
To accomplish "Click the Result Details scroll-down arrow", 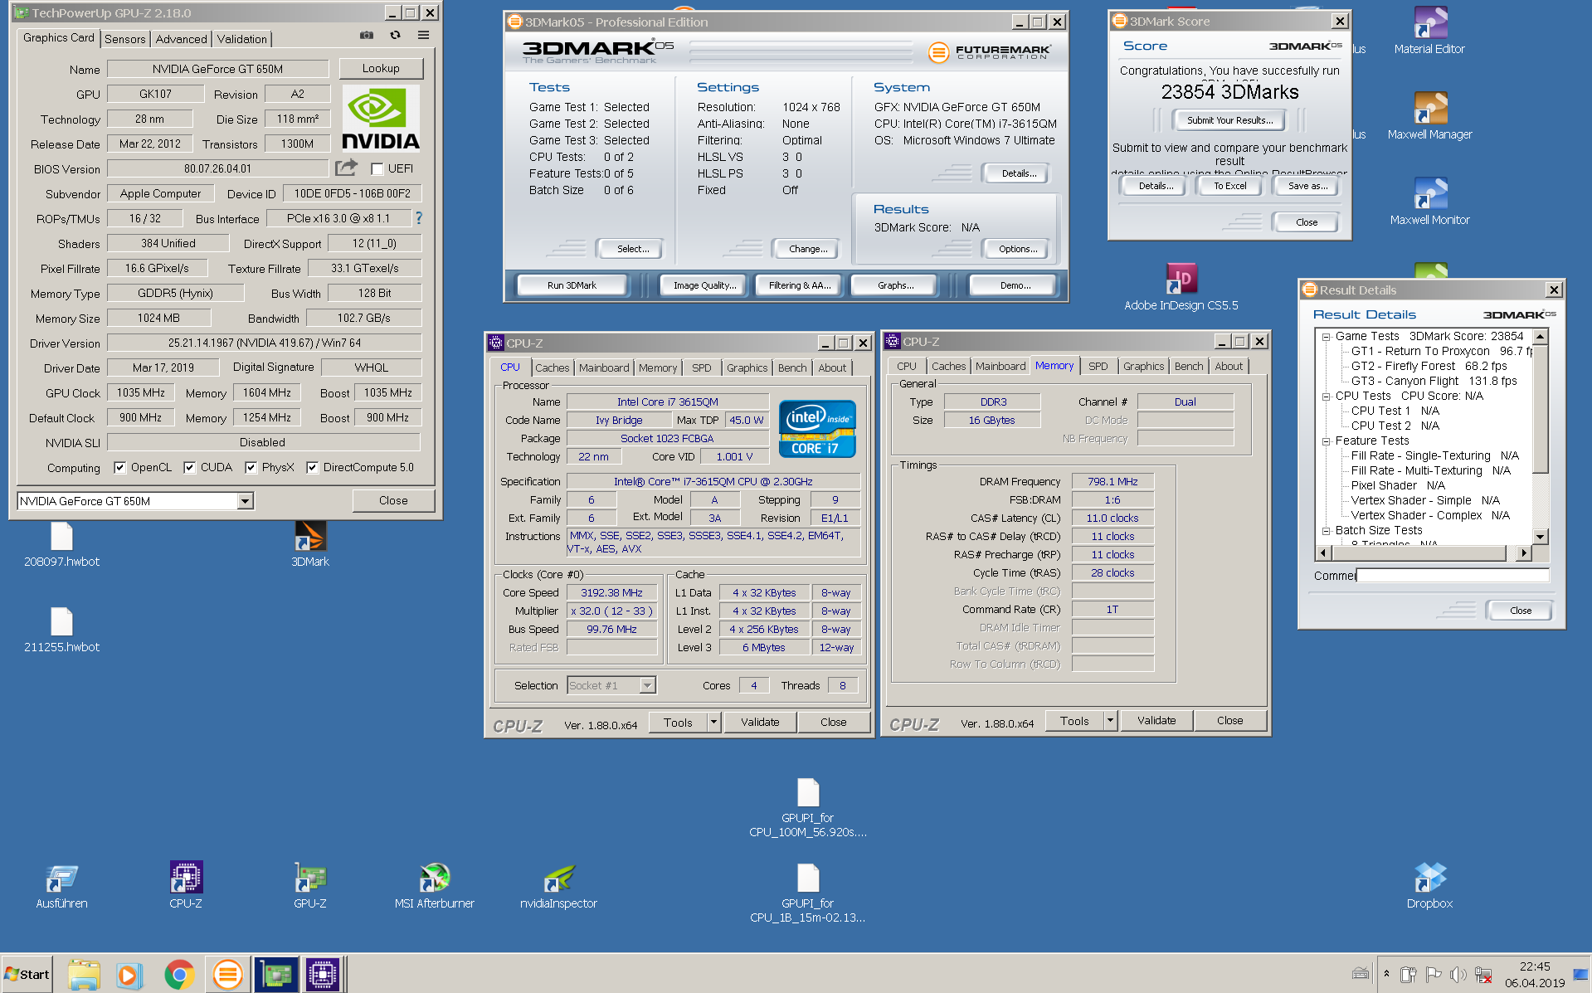I will tap(1540, 537).
